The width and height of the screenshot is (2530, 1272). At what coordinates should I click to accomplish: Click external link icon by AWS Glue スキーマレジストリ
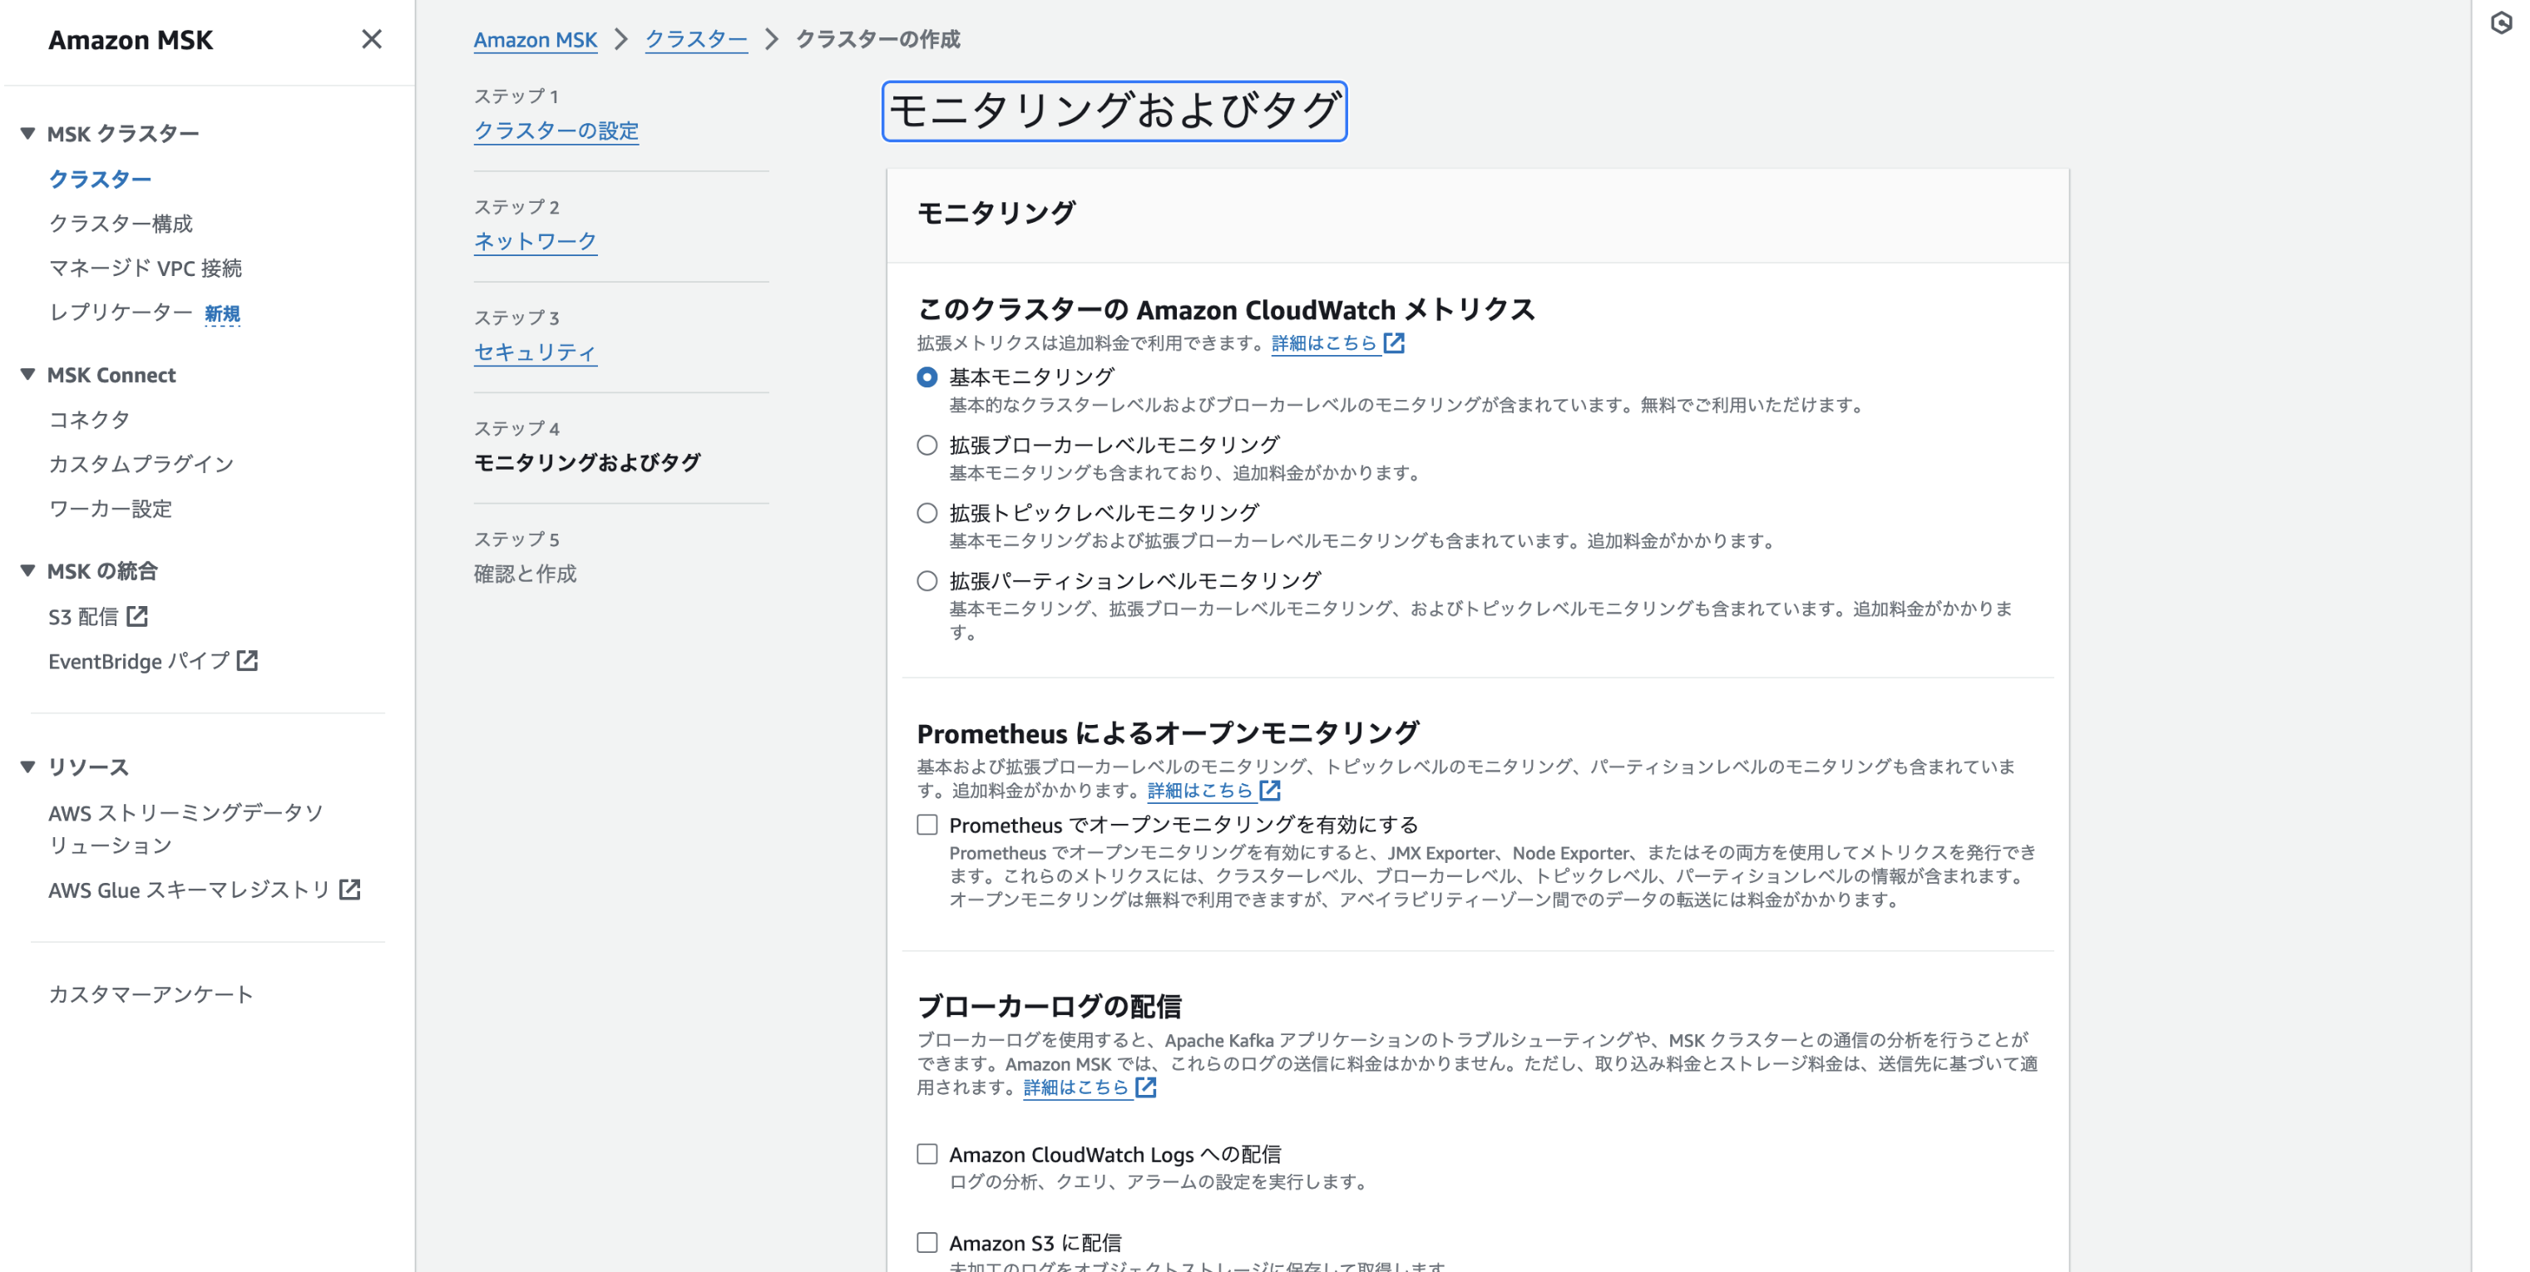[349, 890]
